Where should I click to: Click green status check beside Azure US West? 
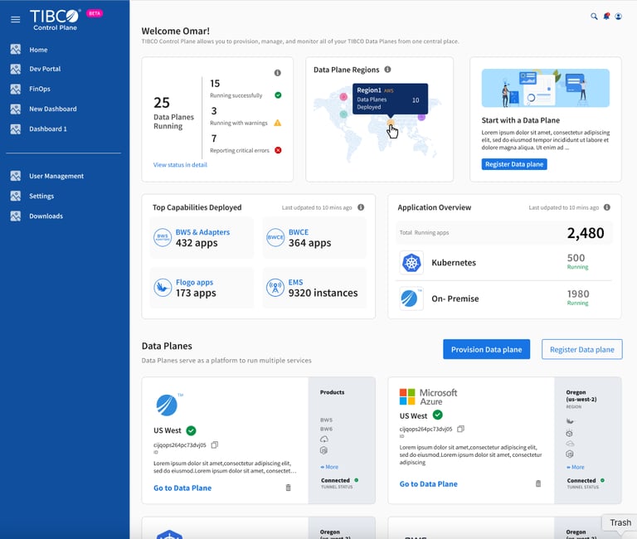[x=438, y=415]
